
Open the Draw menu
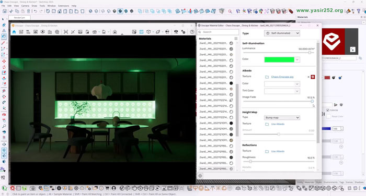(35, 6)
